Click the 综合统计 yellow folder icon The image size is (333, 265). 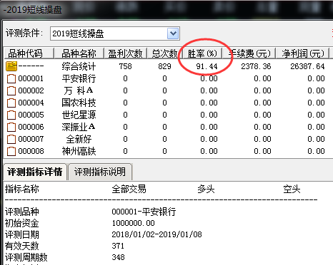(x=11, y=66)
